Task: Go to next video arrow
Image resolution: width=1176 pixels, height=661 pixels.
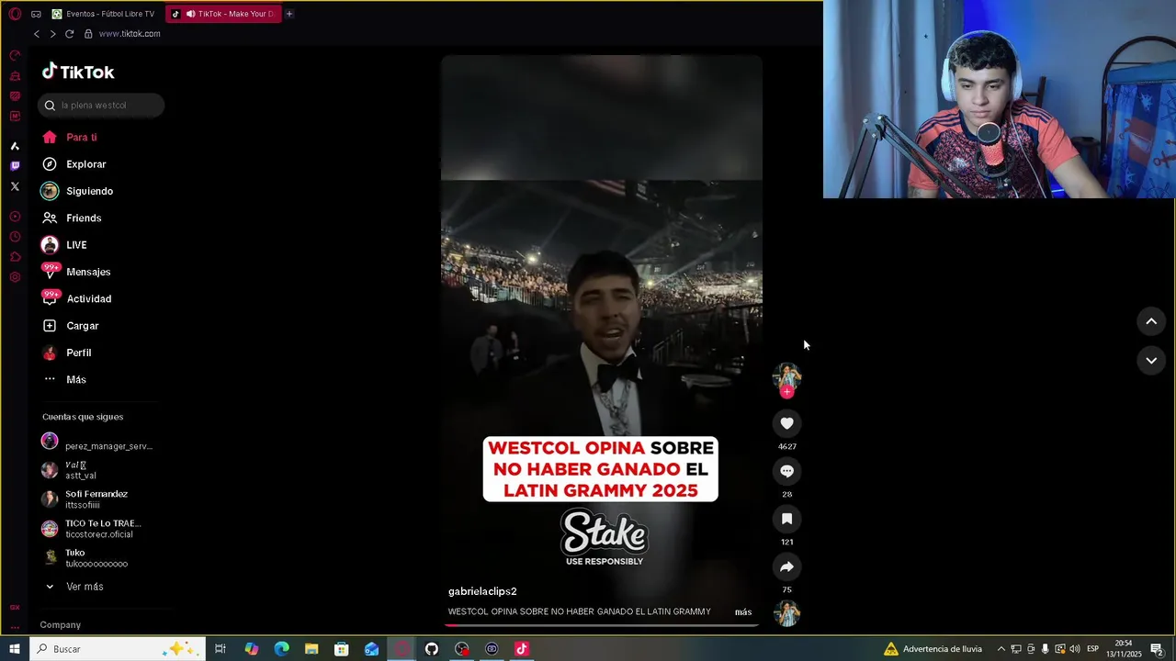Action: 1151,361
